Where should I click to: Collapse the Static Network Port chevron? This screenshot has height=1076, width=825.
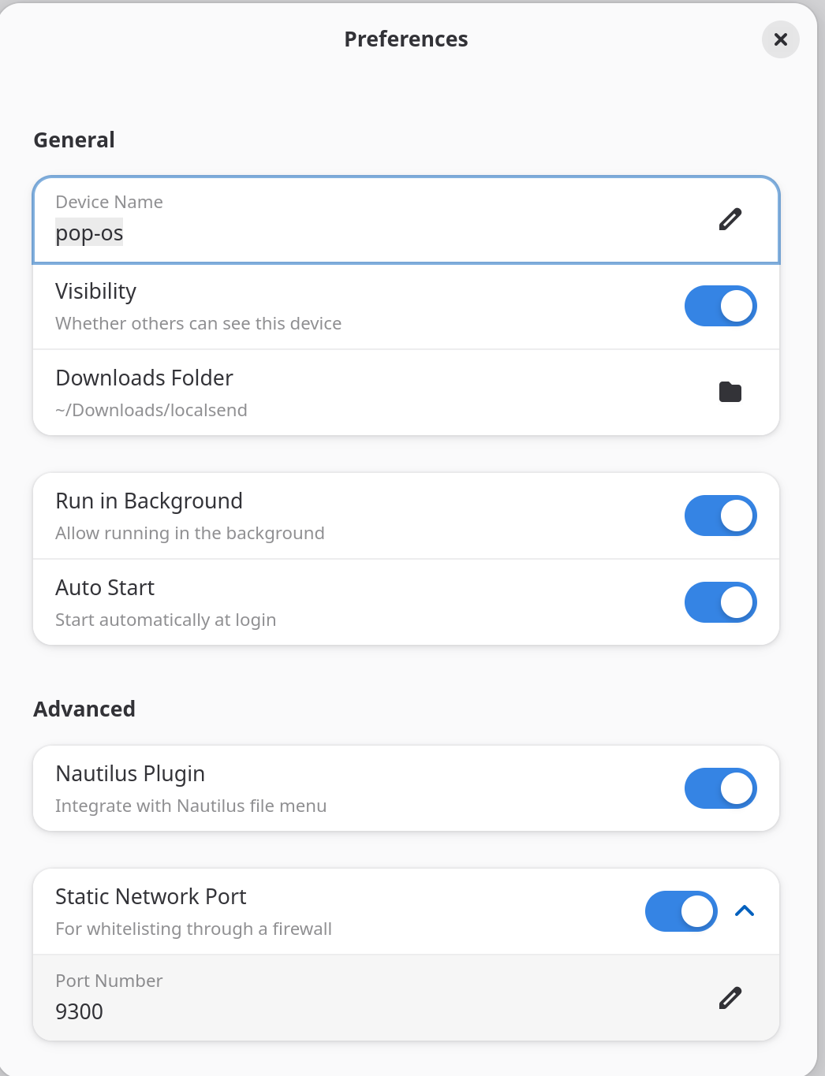coord(745,911)
